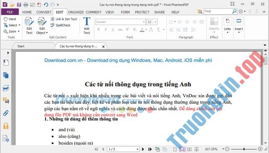The height and width of the screenshot is (153, 269).
Task: Toggle subscript formatting
Action: click(135, 29)
